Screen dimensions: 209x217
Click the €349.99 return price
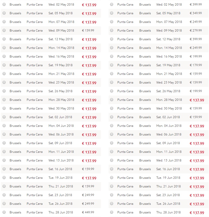pyautogui.click(x=196, y=13)
